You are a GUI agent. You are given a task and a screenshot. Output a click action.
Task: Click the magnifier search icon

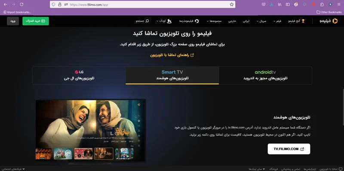click(x=147, y=21)
